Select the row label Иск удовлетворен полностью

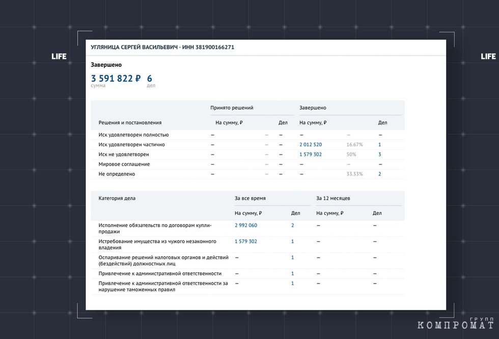[133, 135]
